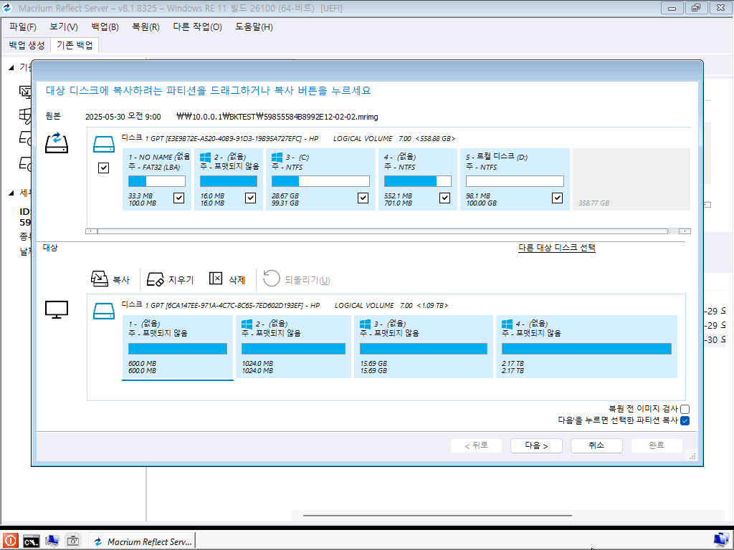The width and height of the screenshot is (734, 550).
Task: Click the 다음 > button
Action: [x=536, y=445]
